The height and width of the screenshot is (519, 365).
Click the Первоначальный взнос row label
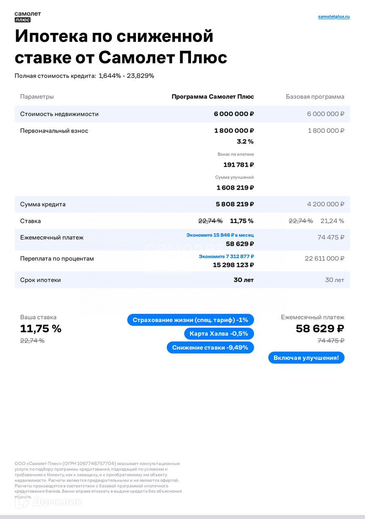pyautogui.click(x=54, y=131)
